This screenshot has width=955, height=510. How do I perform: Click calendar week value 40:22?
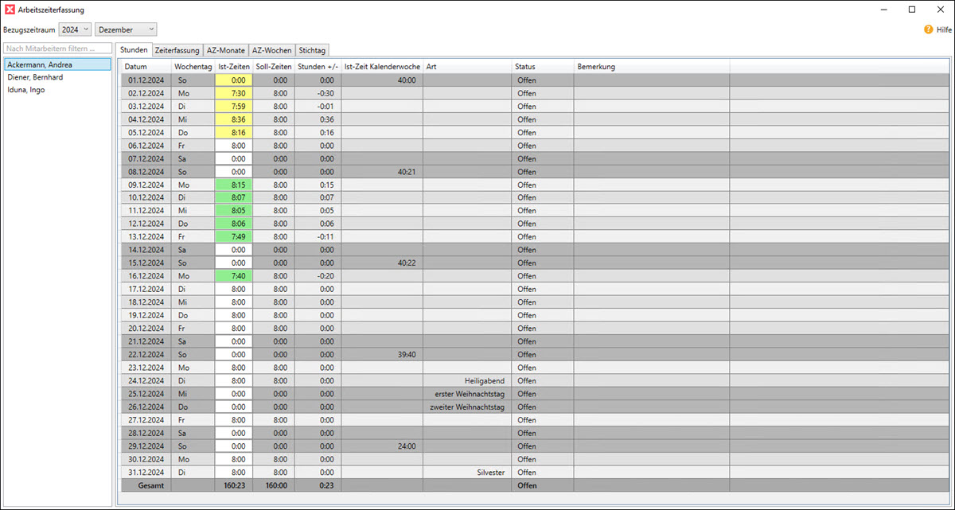tap(406, 263)
